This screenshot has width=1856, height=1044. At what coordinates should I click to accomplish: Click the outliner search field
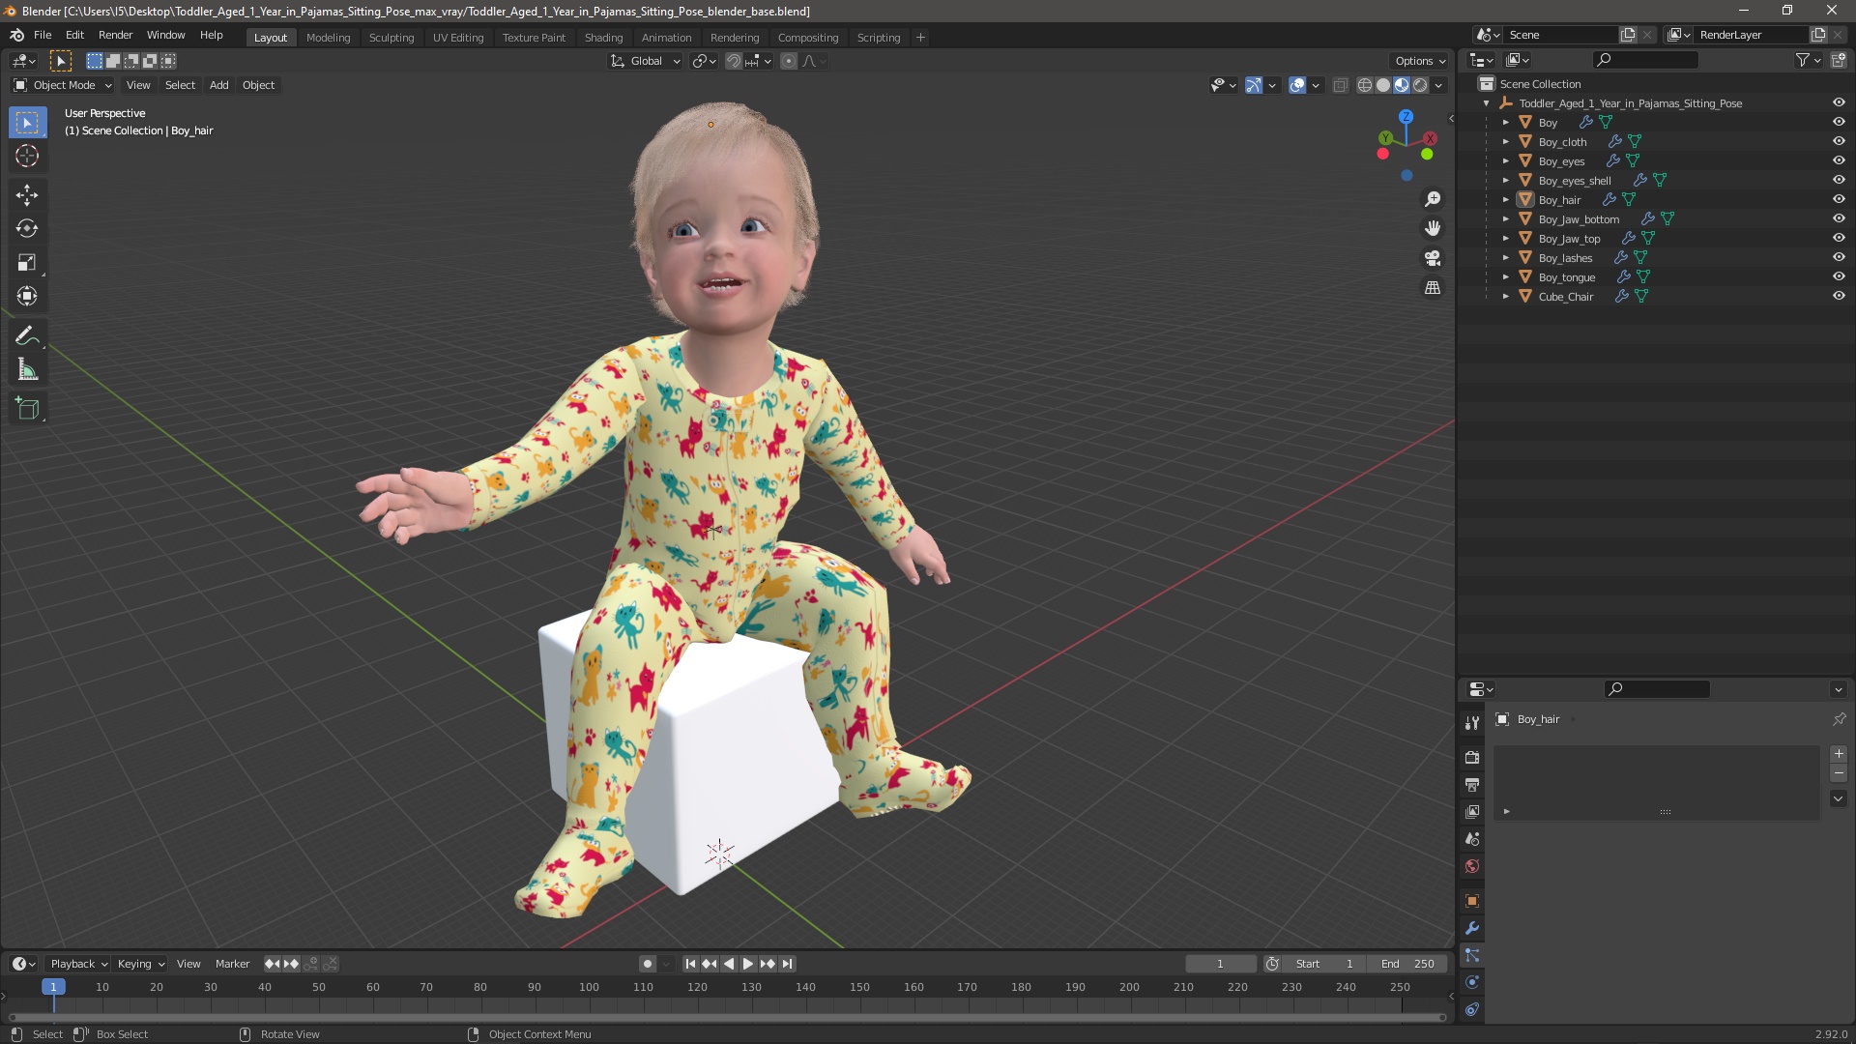1646,60
